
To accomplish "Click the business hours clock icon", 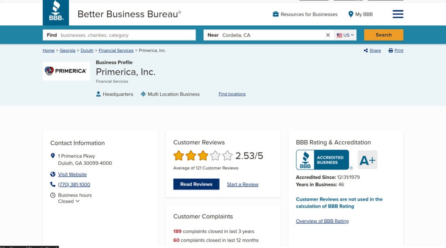I will (x=53, y=195).
